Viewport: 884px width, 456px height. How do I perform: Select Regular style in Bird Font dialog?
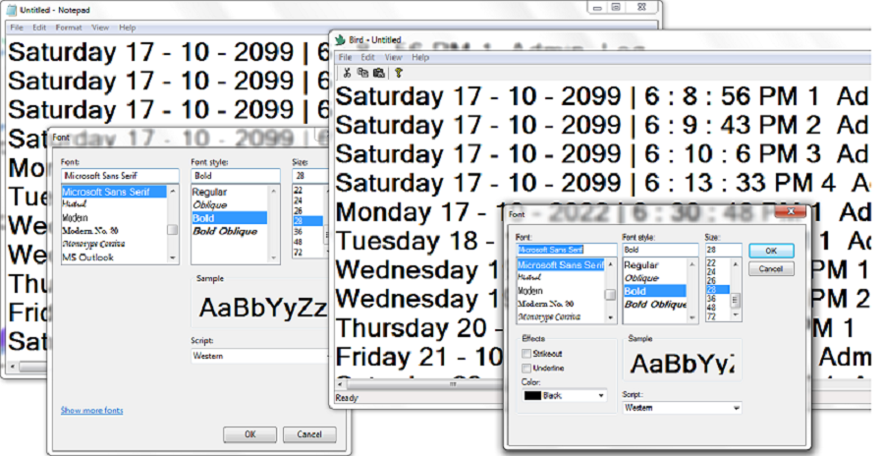tap(641, 265)
